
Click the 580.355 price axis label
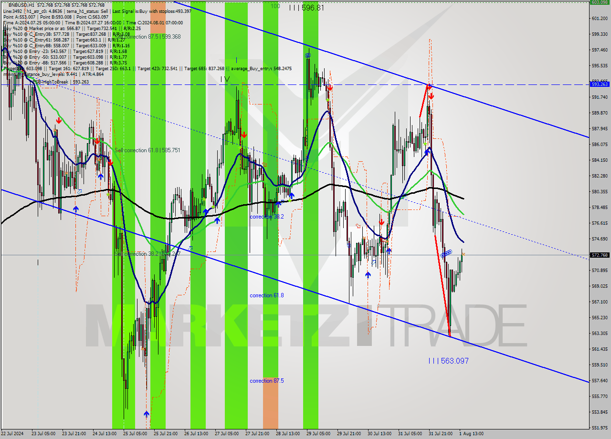599,191
